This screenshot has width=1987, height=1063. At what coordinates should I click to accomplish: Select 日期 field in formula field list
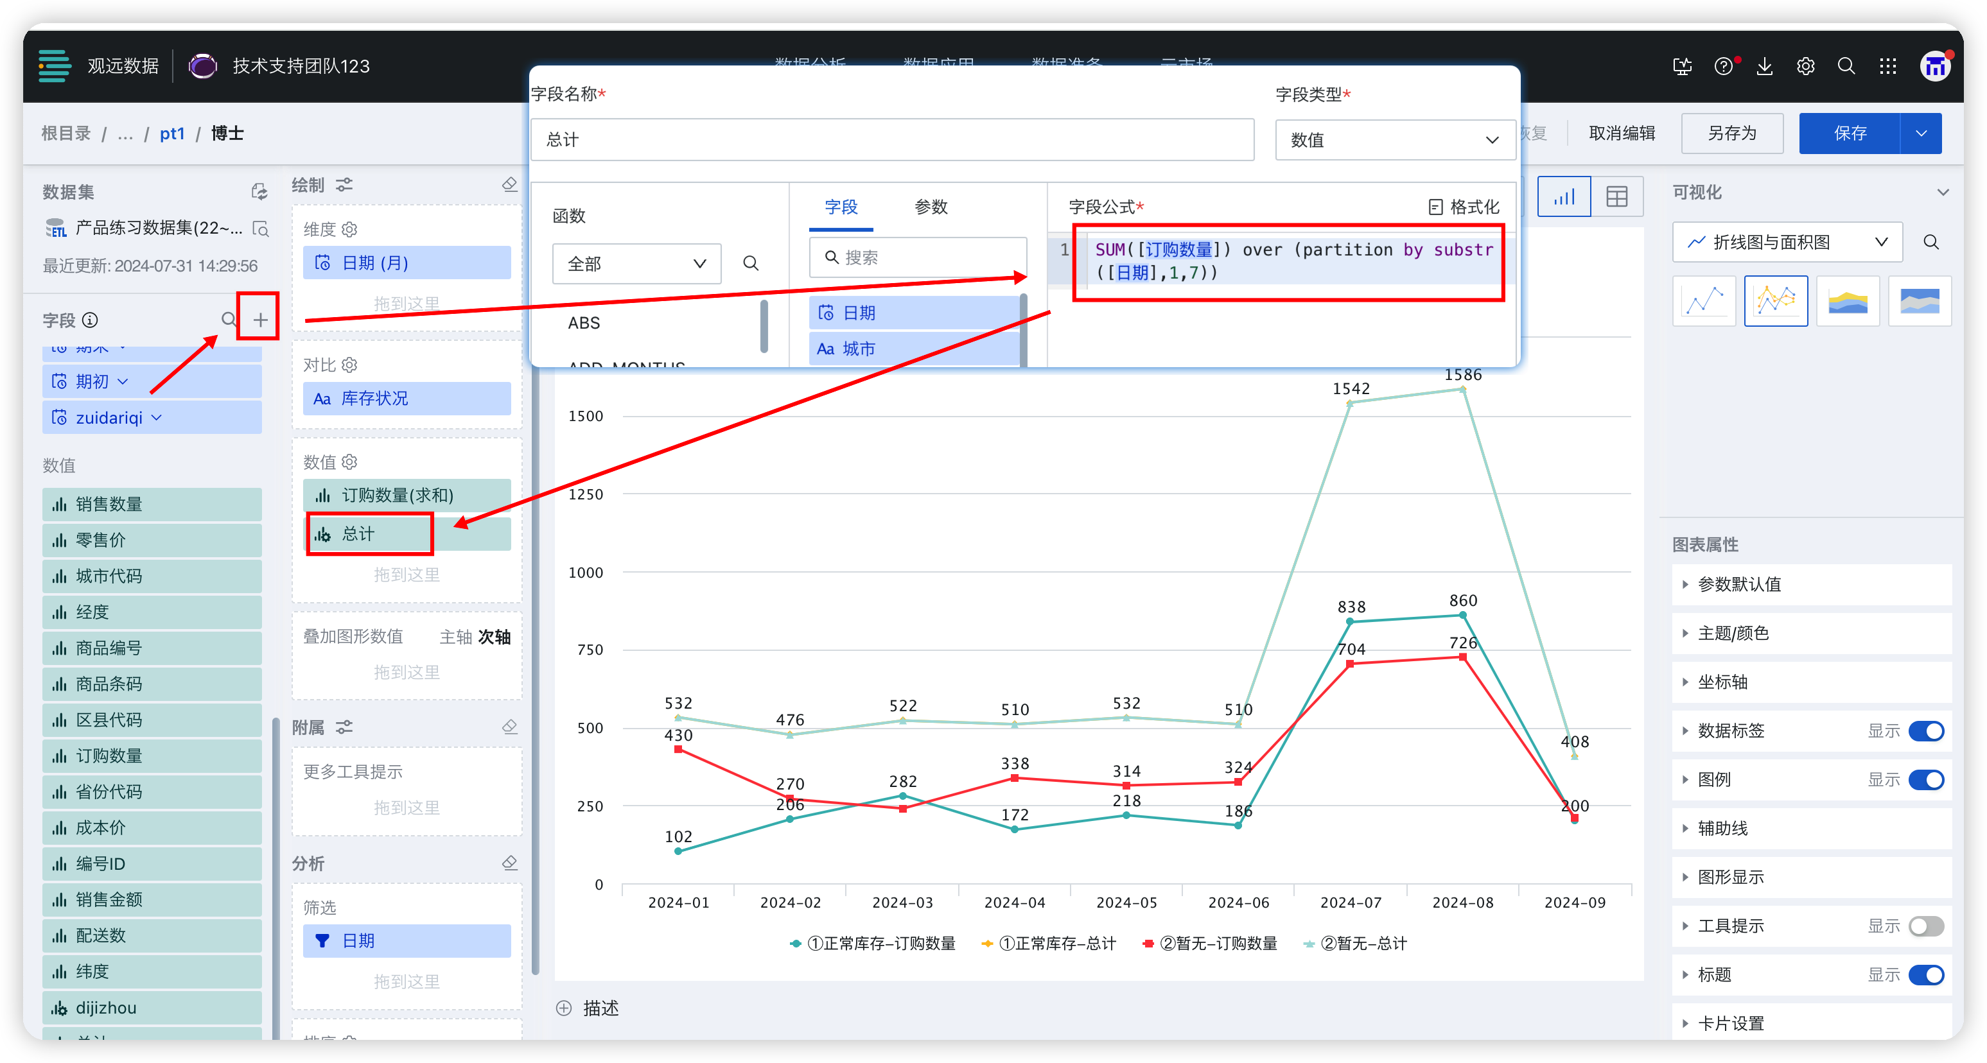point(914,313)
